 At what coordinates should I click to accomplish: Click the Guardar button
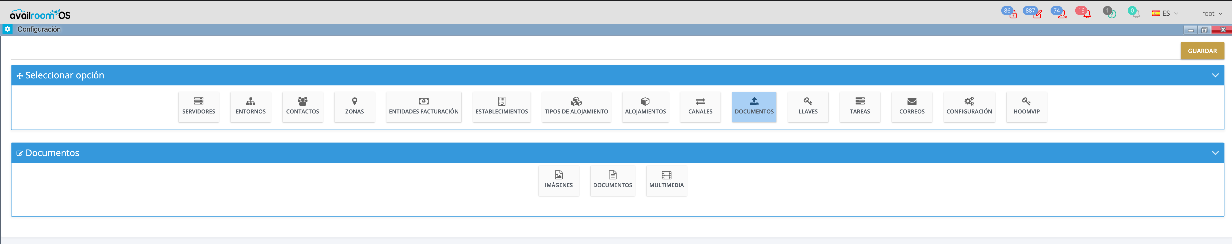(x=1202, y=51)
